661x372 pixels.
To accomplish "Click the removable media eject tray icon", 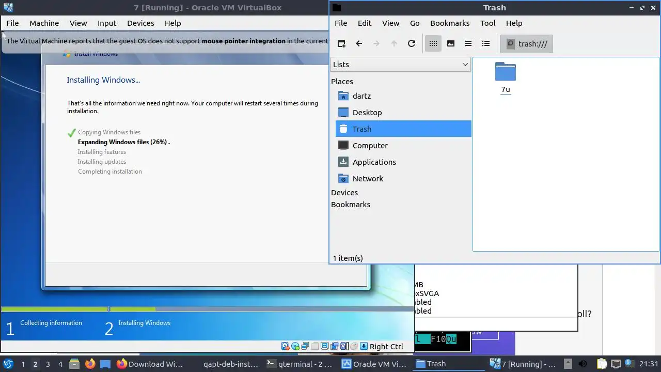I will pyautogui.click(x=568, y=364).
